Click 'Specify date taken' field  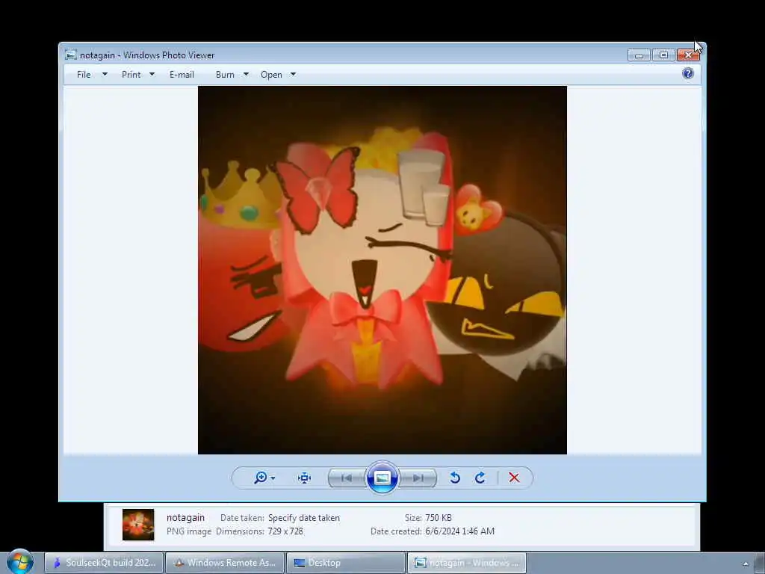(x=304, y=518)
